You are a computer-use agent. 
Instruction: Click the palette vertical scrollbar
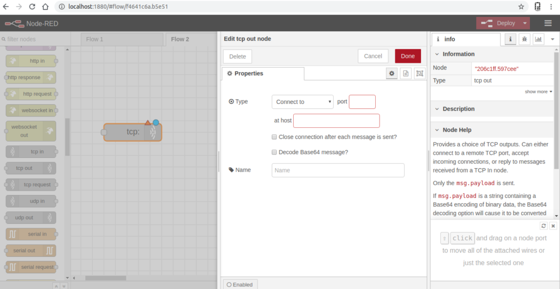[x=67, y=137]
